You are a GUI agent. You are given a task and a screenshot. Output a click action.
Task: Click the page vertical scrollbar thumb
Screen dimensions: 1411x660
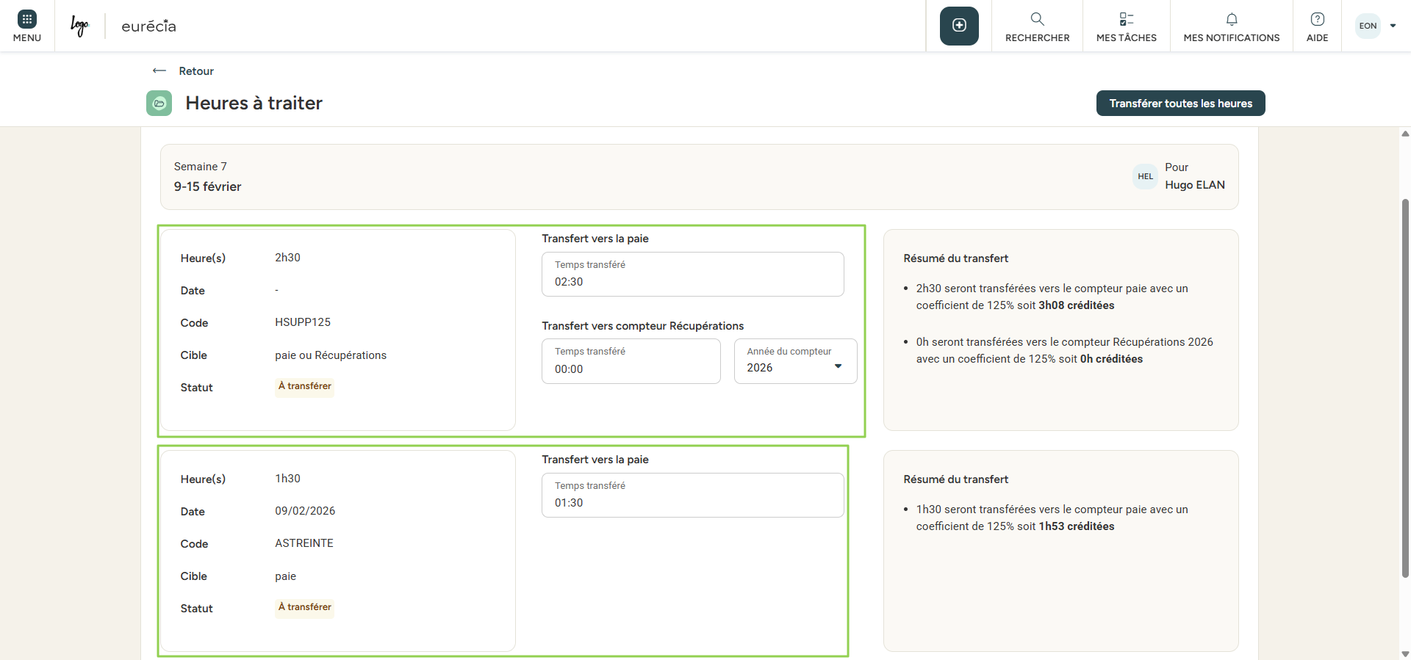(1405, 388)
